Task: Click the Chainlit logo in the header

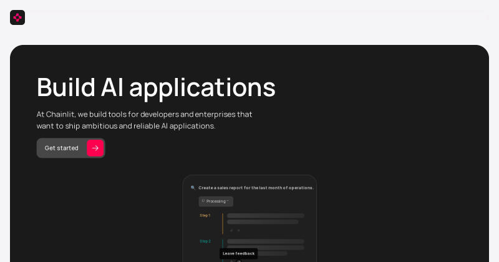Action: point(17,17)
